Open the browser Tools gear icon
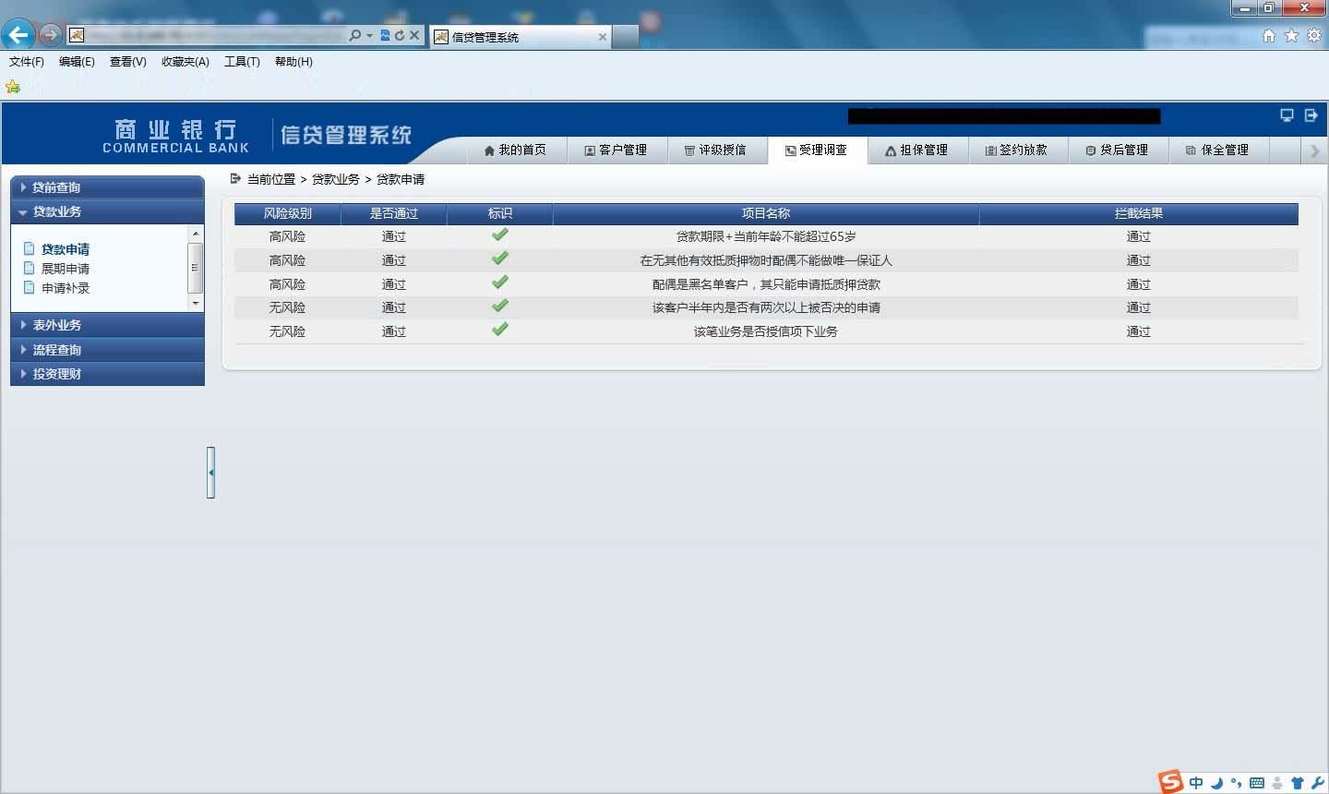The height and width of the screenshot is (794, 1329). (1313, 35)
